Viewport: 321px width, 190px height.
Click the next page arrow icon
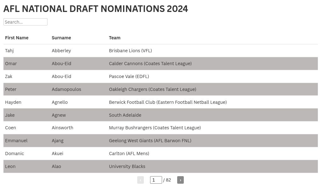pyautogui.click(x=180, y=180)
